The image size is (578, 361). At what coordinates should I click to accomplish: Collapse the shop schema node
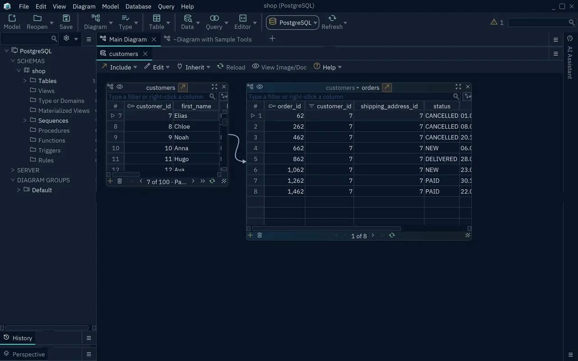pyautogui.click(x=19, y=71)
